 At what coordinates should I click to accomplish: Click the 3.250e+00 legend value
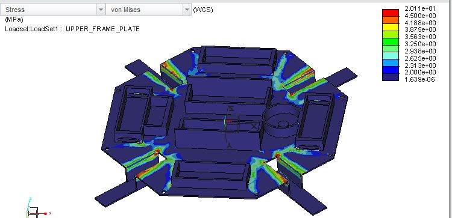[x=420, y=44]
